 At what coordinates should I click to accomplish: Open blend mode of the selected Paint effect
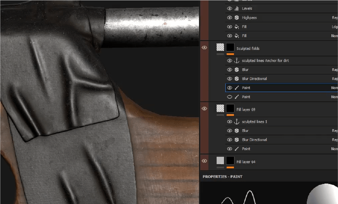[x=335, y=88]
